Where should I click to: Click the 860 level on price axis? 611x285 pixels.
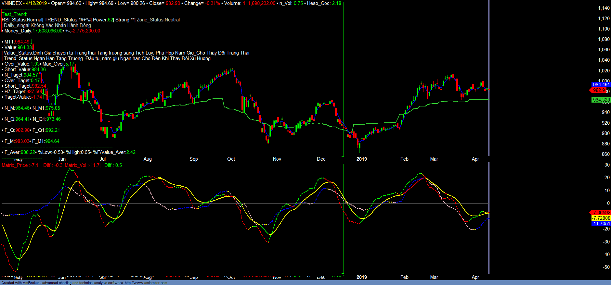[x=605, y=154]
